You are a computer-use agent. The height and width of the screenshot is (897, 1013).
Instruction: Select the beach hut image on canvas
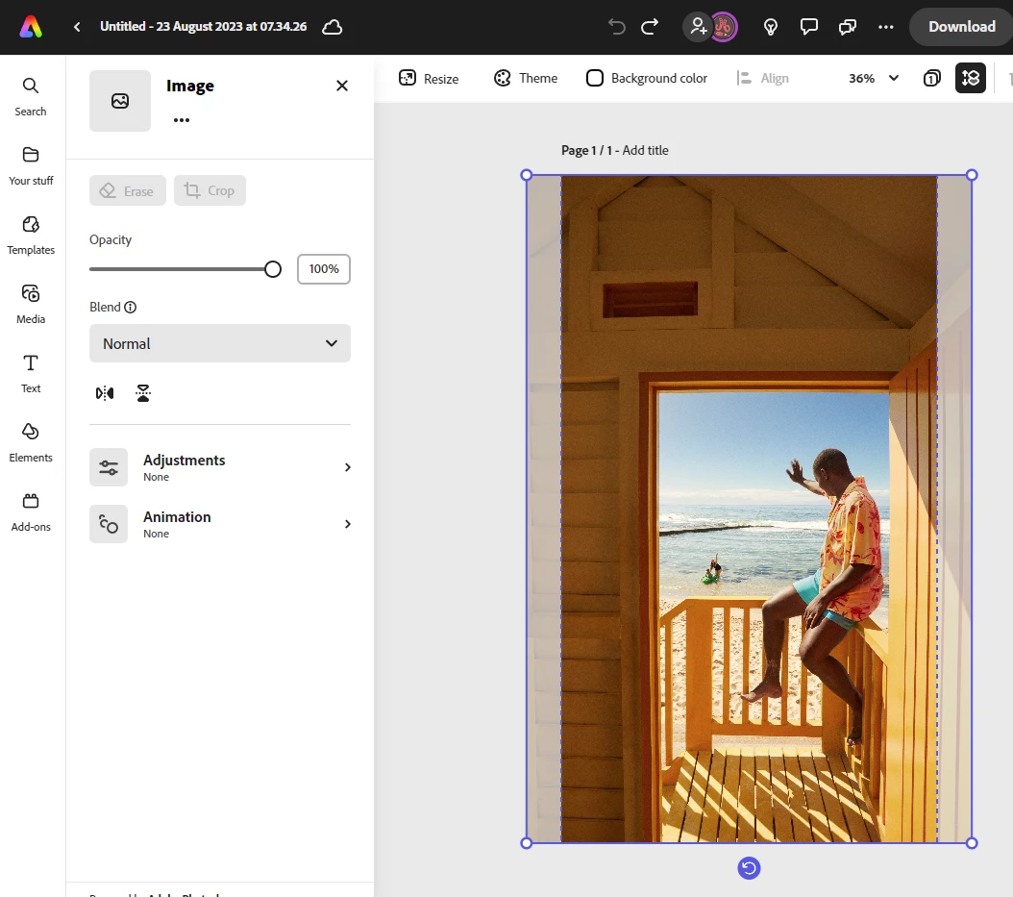click(x=749, y=509)
